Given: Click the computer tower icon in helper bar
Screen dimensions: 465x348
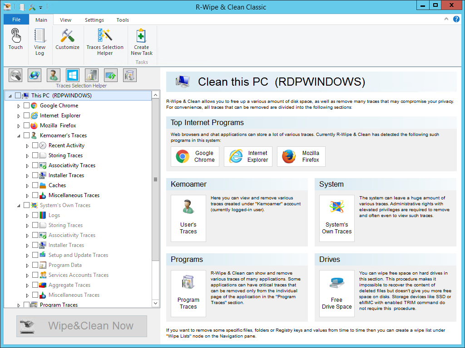Looking at the screenshot, I should coord(92,75).
